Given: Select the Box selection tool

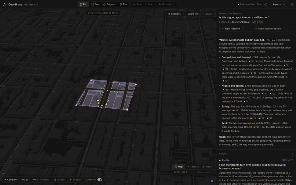Looking at the screenshot, I should 95,4.
